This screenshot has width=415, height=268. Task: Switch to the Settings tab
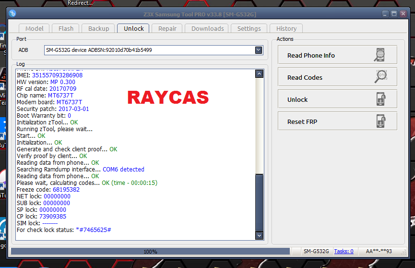point(249,28)
